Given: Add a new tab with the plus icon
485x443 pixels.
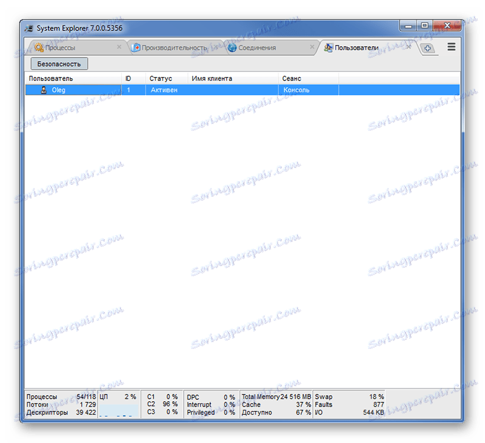Looking at the screenshot, I should [x=427, y=48].
